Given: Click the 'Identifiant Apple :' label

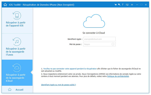Looking at the screenshot, I should pyautogui.click(x=75, y=39).
